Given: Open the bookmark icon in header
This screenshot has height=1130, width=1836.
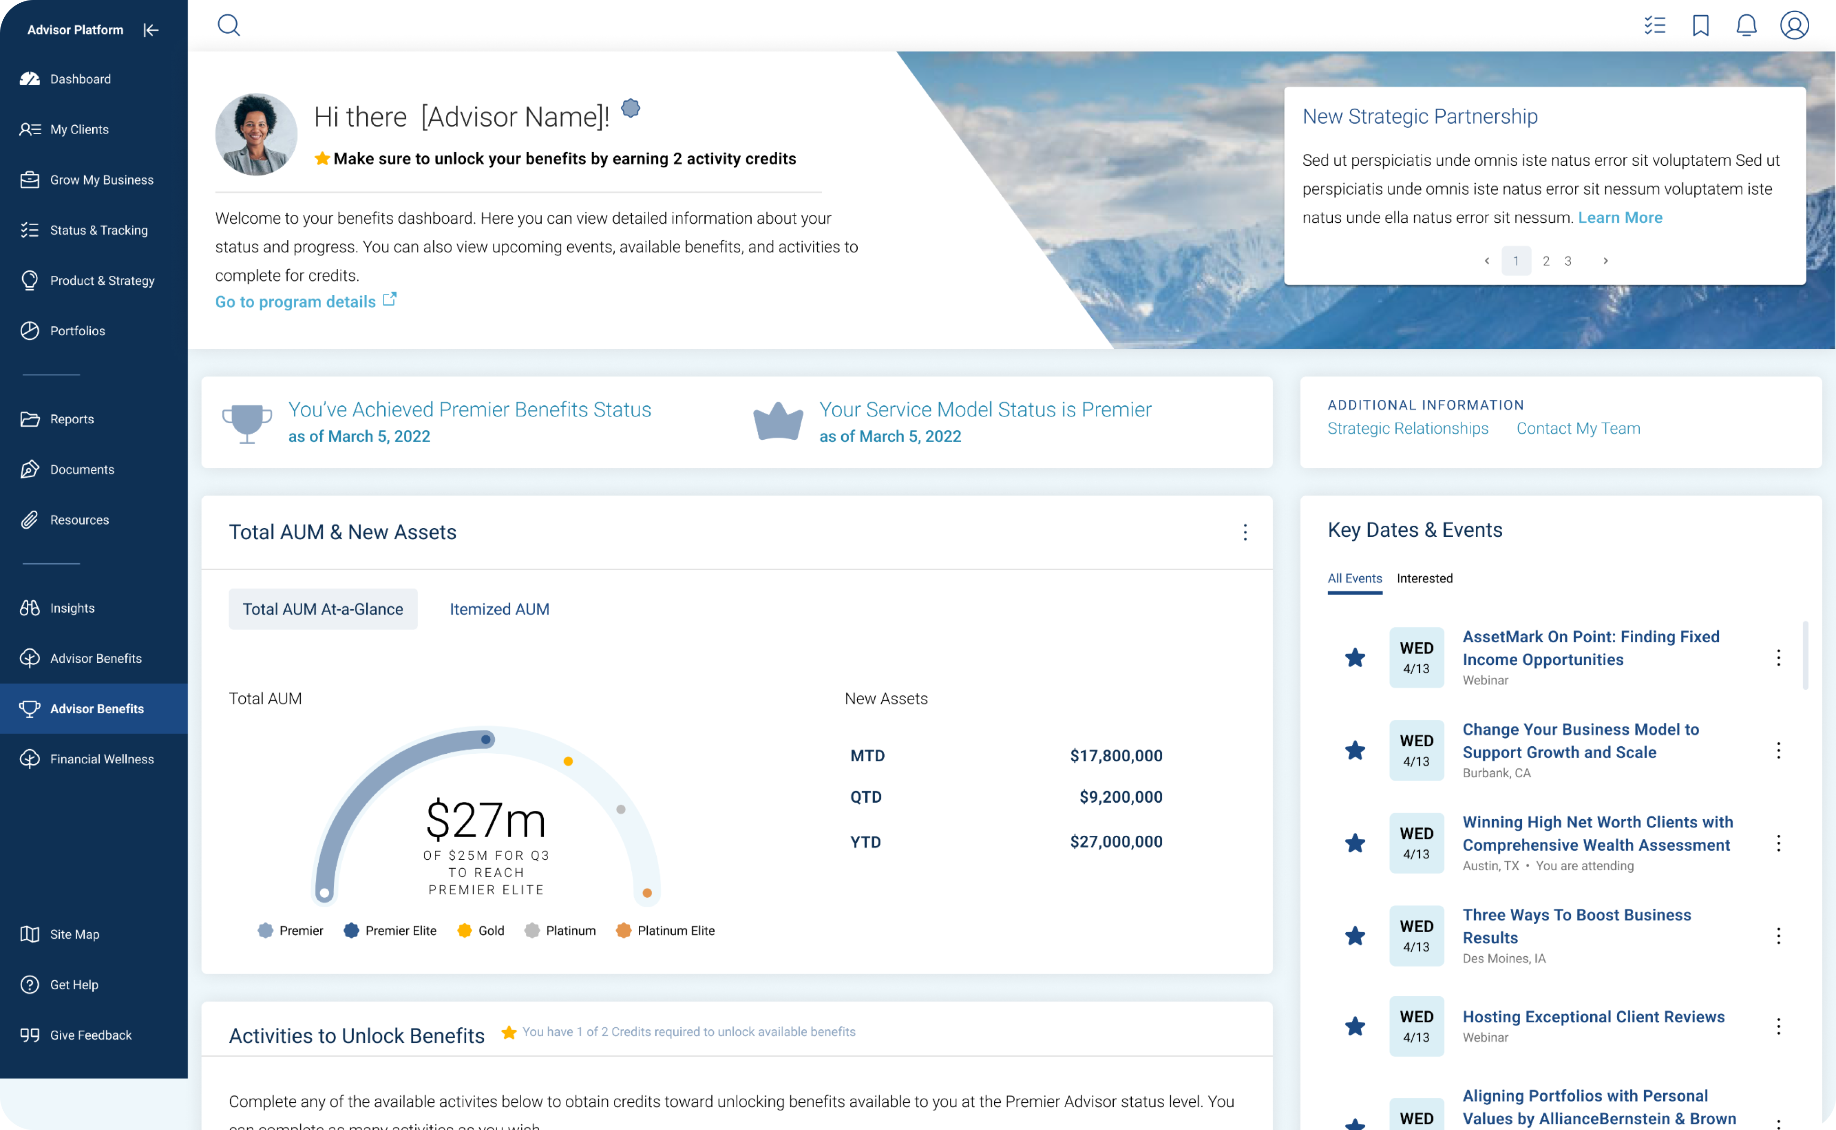Looking at the screenshot, I should 1701,25.
